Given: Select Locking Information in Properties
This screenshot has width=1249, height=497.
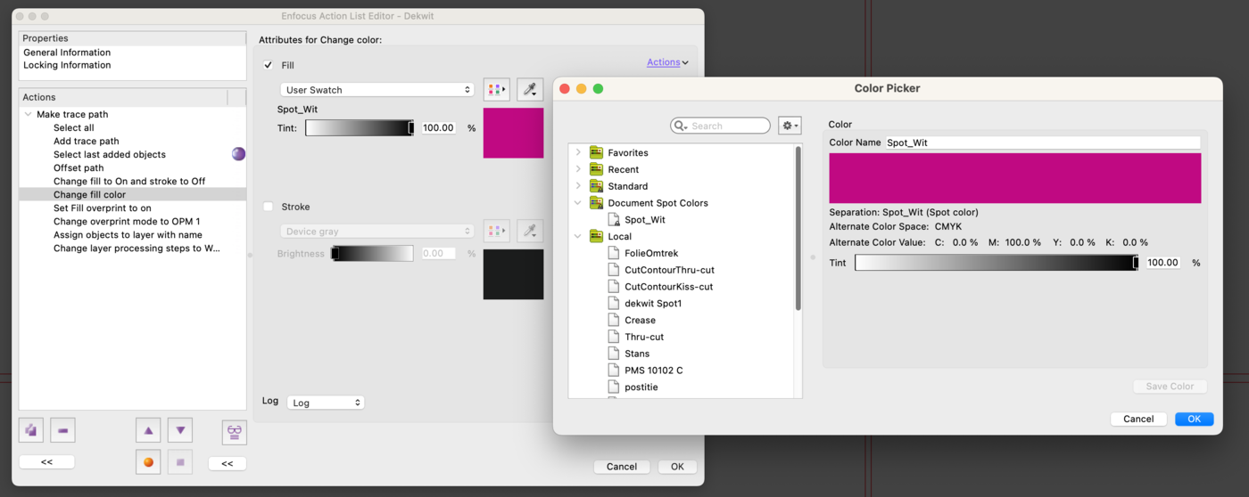Looking at the screenshot, I should 67,65.
